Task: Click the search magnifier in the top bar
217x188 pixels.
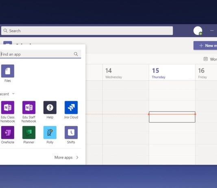Action: [x=5, y=31]
